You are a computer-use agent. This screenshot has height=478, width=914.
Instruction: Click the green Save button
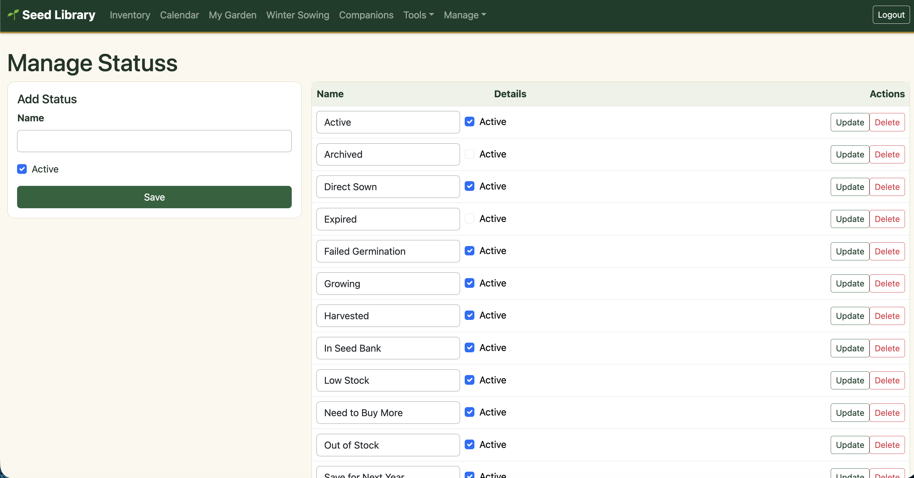tap(154, 197)
